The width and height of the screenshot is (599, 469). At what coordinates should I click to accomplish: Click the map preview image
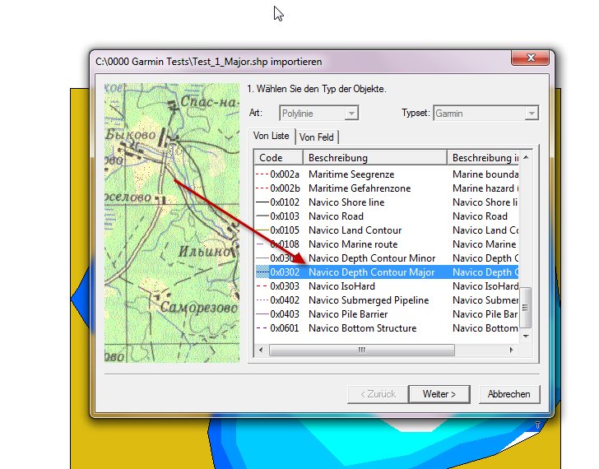pos(171,221)
